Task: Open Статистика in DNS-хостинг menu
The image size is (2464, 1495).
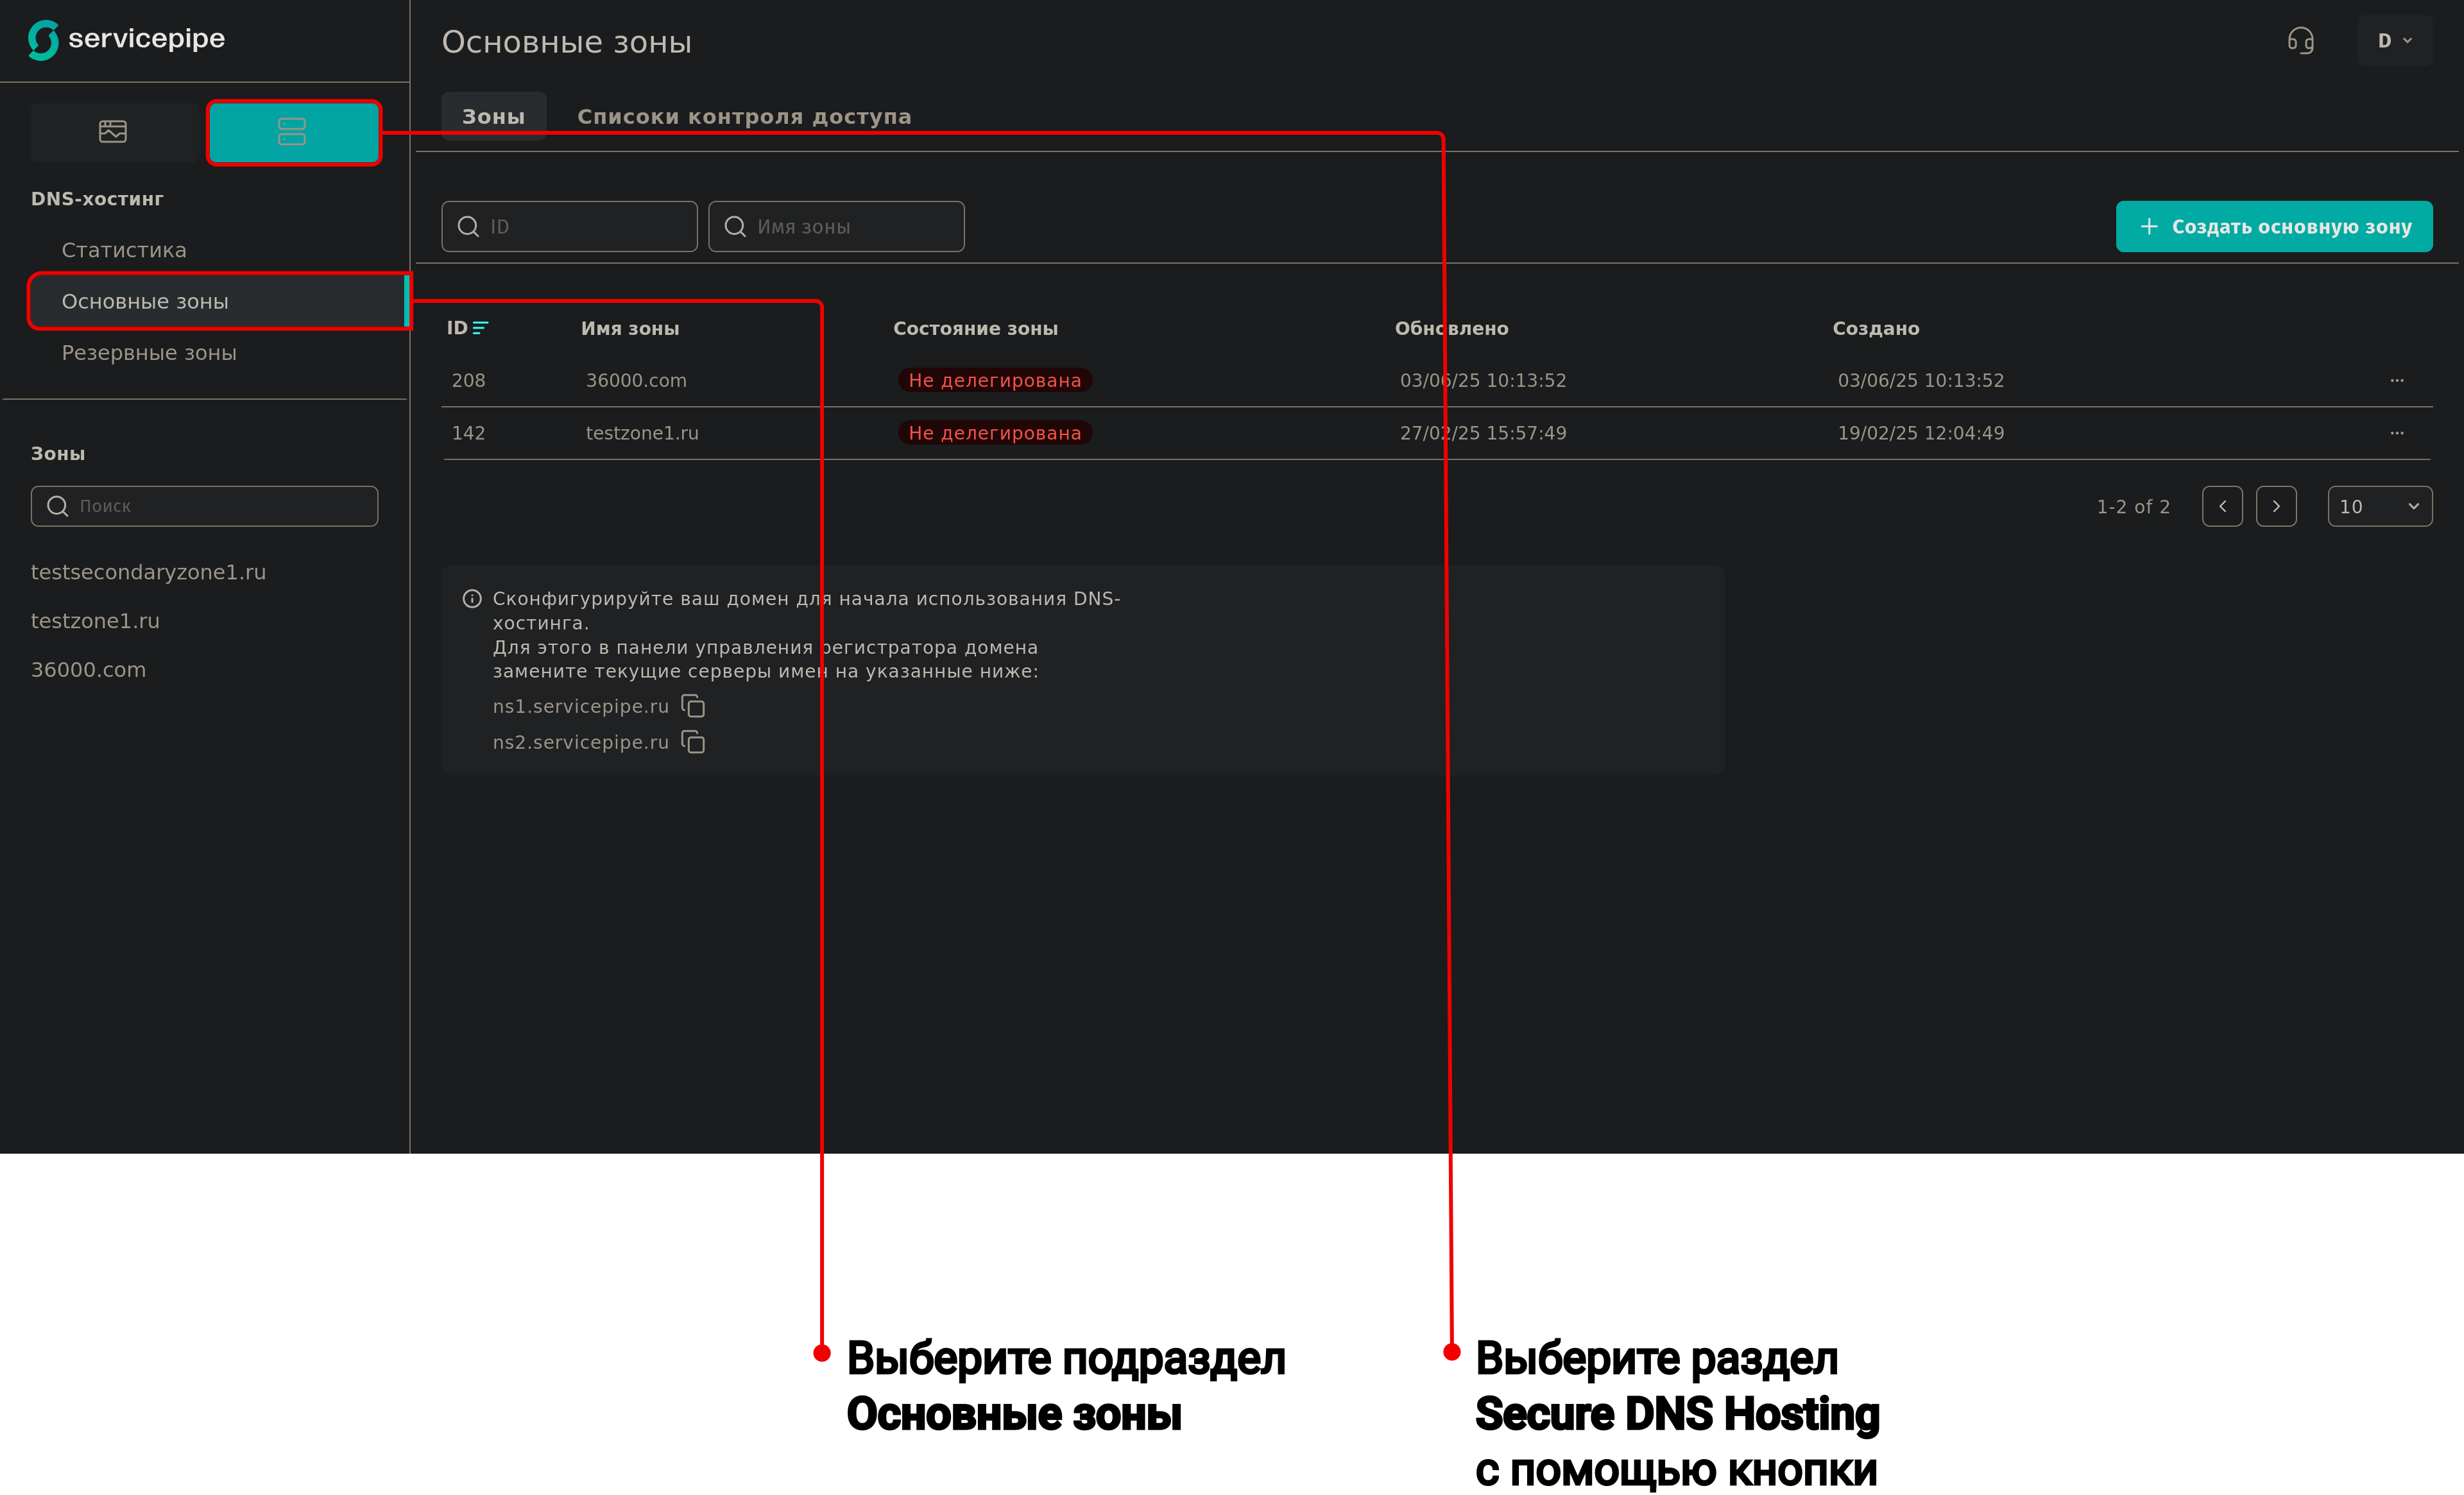Action: pos(124,250)
